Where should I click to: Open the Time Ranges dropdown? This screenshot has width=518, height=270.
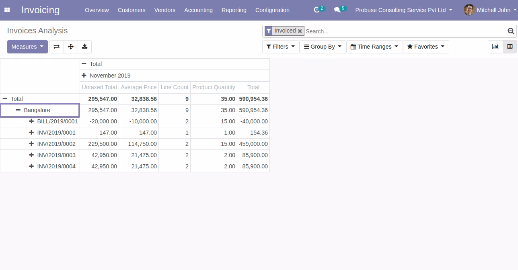click(x=374, y=47)
